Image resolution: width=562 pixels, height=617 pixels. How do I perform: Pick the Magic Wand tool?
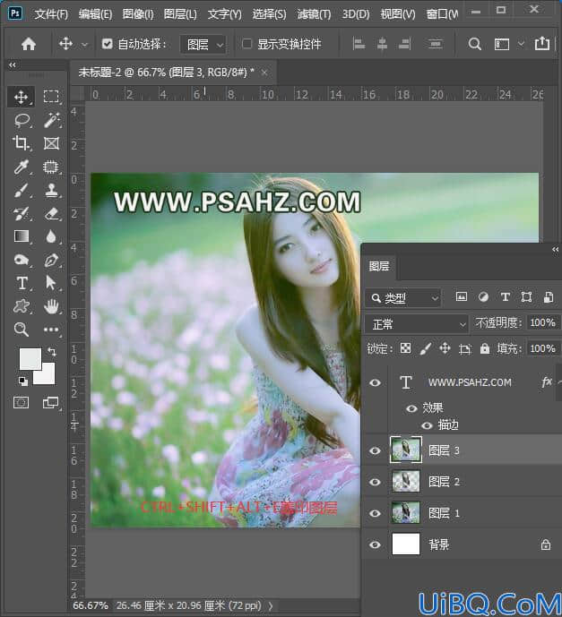coord(51,120)
